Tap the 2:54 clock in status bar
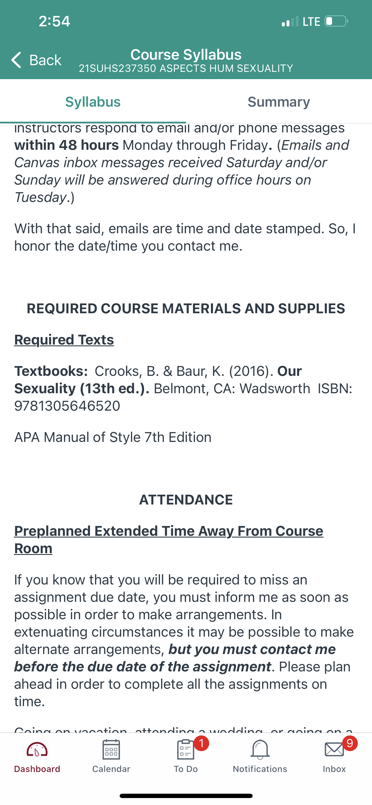This screenshot has height=805, width=372. (x=54, y=21)
